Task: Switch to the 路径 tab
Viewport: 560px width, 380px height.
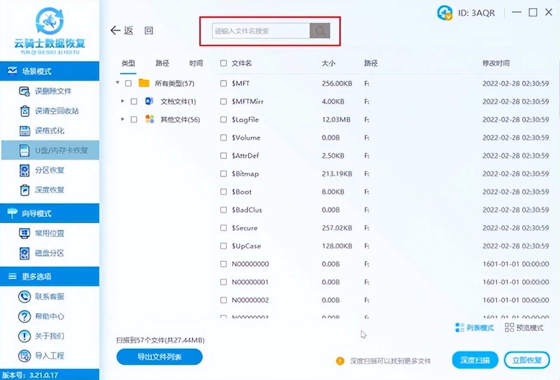Action: (x=162, y=63)
